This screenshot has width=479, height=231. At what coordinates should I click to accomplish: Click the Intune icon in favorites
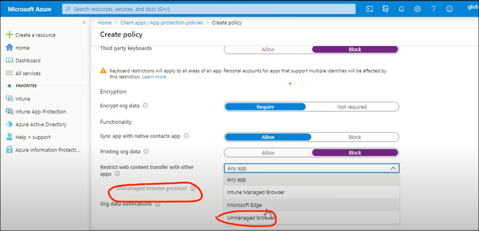tap(10, 99)
